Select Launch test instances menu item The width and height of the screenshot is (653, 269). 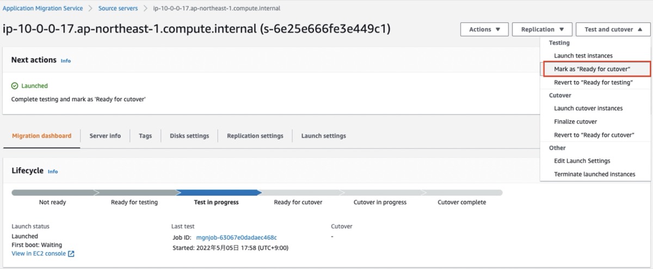[x=583, y=56]
